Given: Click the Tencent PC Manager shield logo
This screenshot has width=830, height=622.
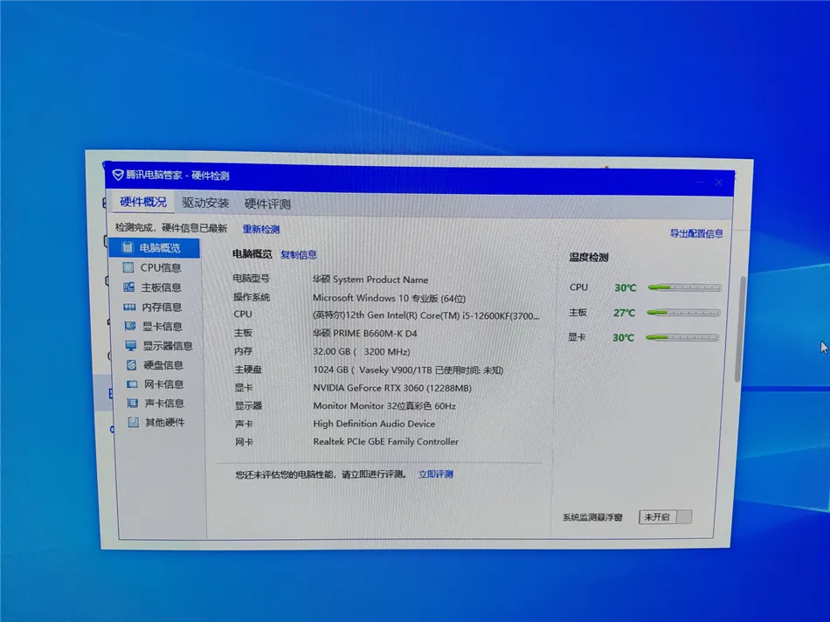Looking at the screenshot, I should [x=118, y=175].
